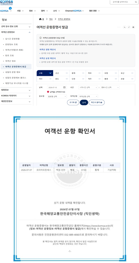Open the 정보 navigation menu
This screenshot has height=263, width=139.
pos(32,11)
